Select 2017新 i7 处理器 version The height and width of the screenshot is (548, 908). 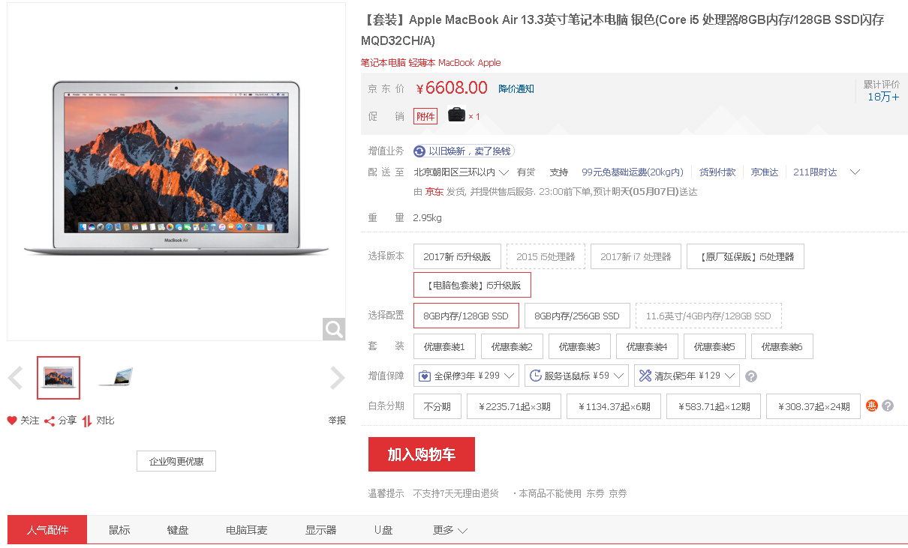coord(636,256)
